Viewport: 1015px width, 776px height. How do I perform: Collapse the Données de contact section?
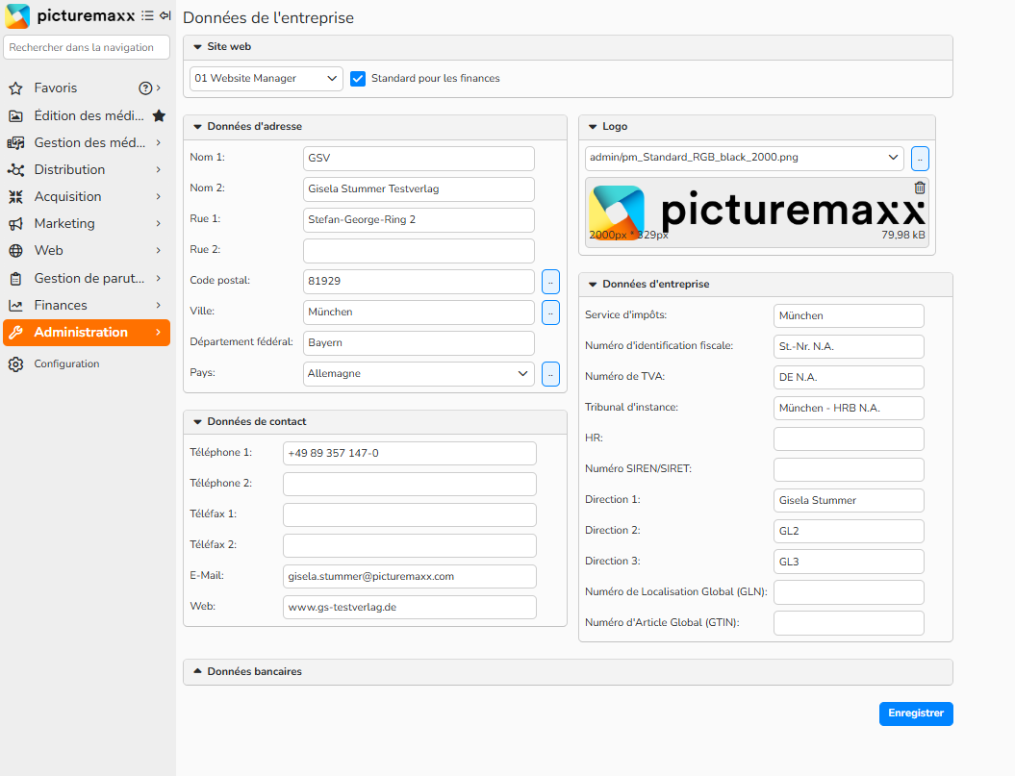(197, 422)
